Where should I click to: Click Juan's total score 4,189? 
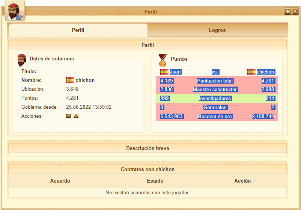(167, 81)
